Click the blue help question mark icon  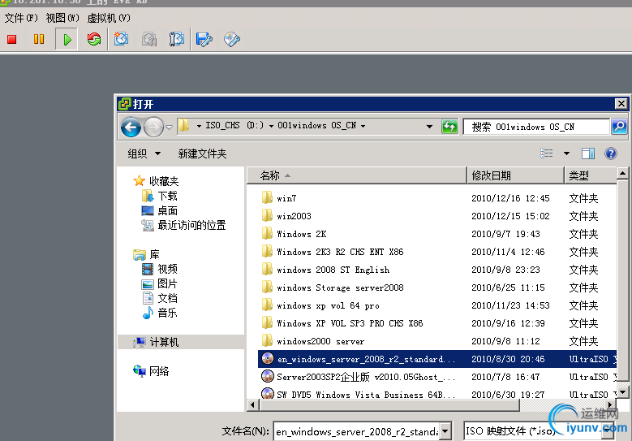click(x=611, y=153)
